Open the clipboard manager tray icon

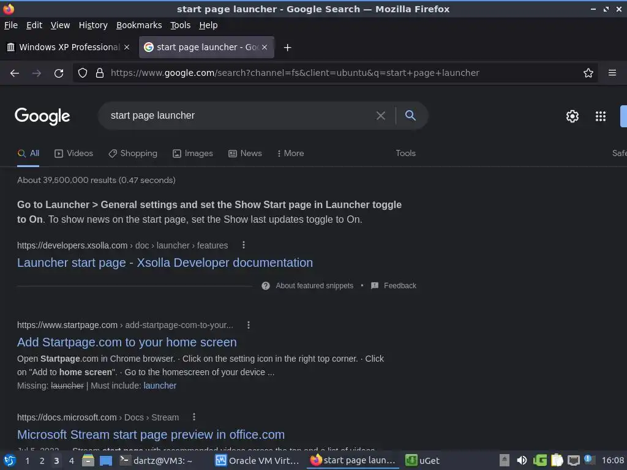tap(557, 461)
